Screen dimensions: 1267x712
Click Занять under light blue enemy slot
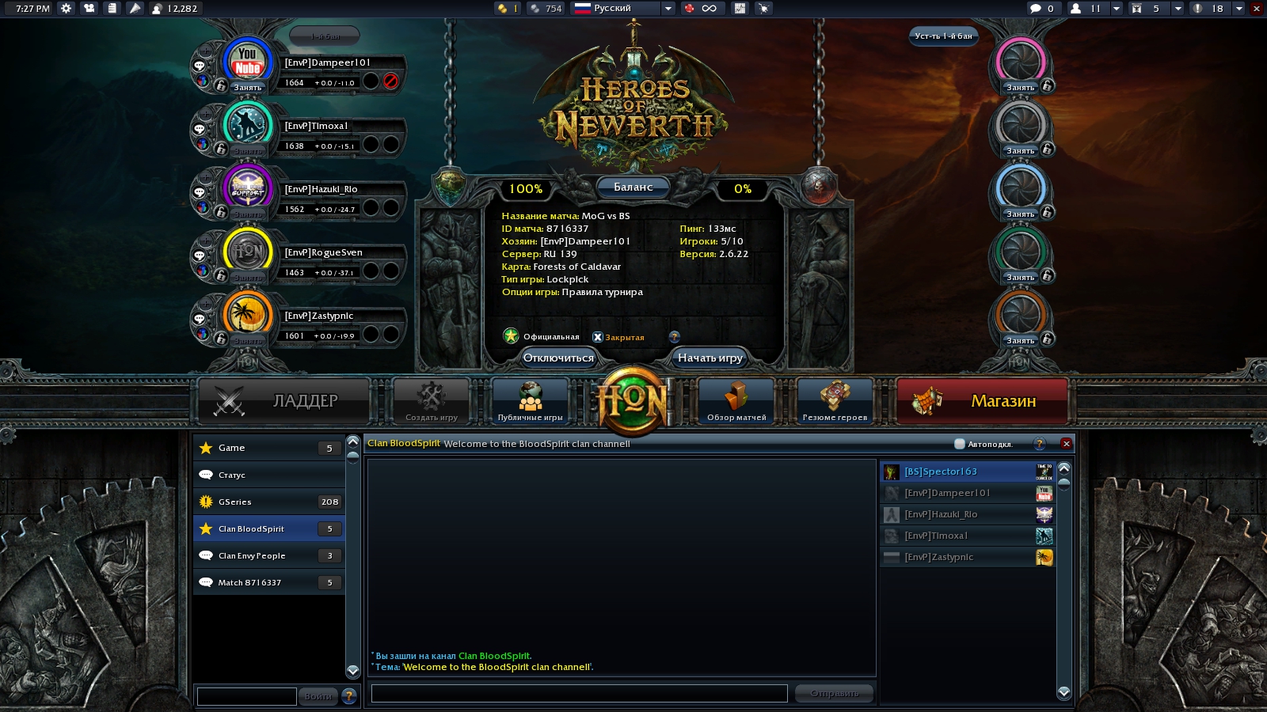(1020, 214)
